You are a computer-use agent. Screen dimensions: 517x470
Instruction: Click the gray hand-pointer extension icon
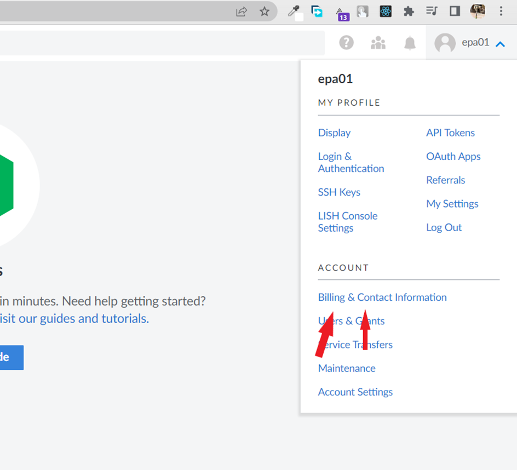tap(363, 12)
